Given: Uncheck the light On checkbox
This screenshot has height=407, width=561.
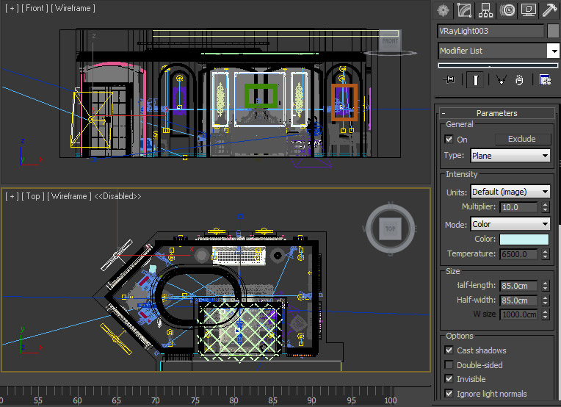Looking at the screenshot, I should [449, 140].
